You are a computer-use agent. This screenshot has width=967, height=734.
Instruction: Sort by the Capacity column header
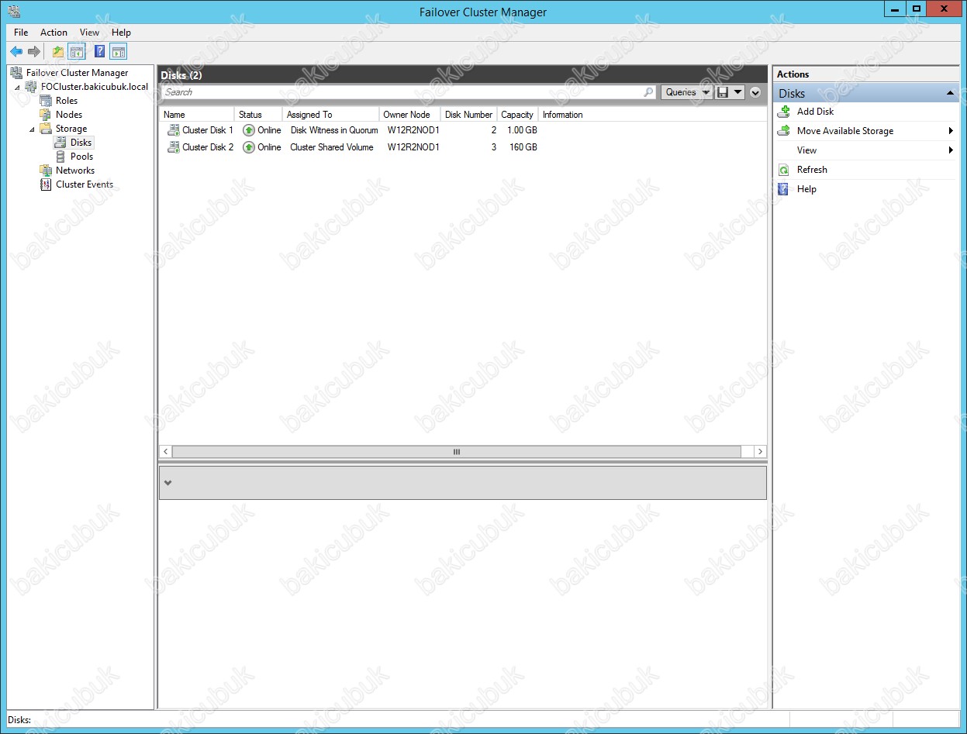[x=518, y=115]
